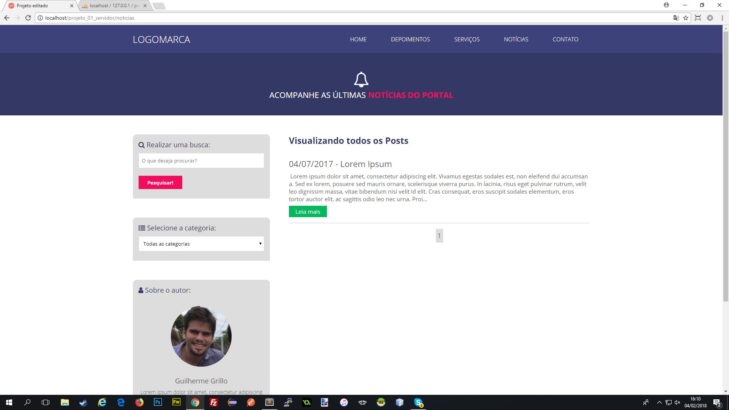
Task: Open FileZilla from the taskbar
Action: [x=214, y=402]
